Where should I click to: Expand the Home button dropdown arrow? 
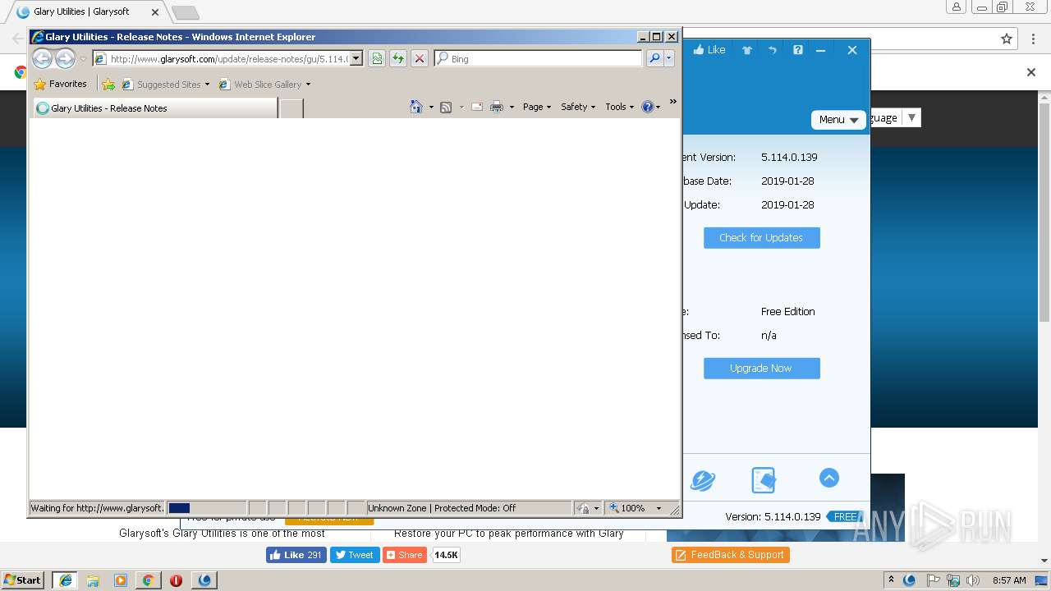pos(431,107)
